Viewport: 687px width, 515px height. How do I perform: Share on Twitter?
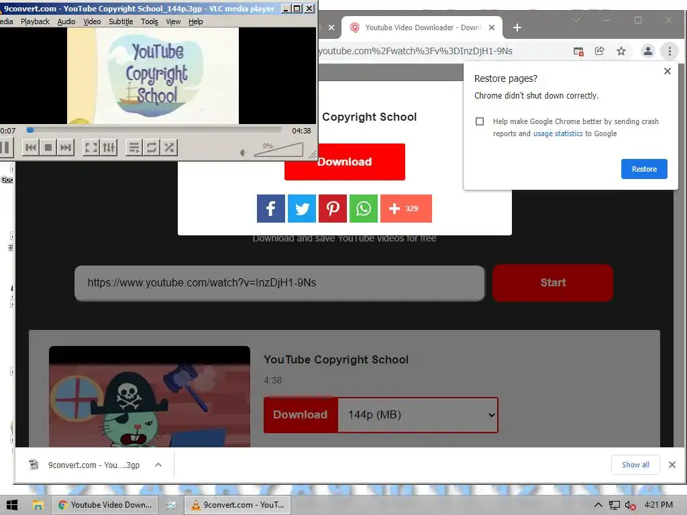tap(302, 209)
